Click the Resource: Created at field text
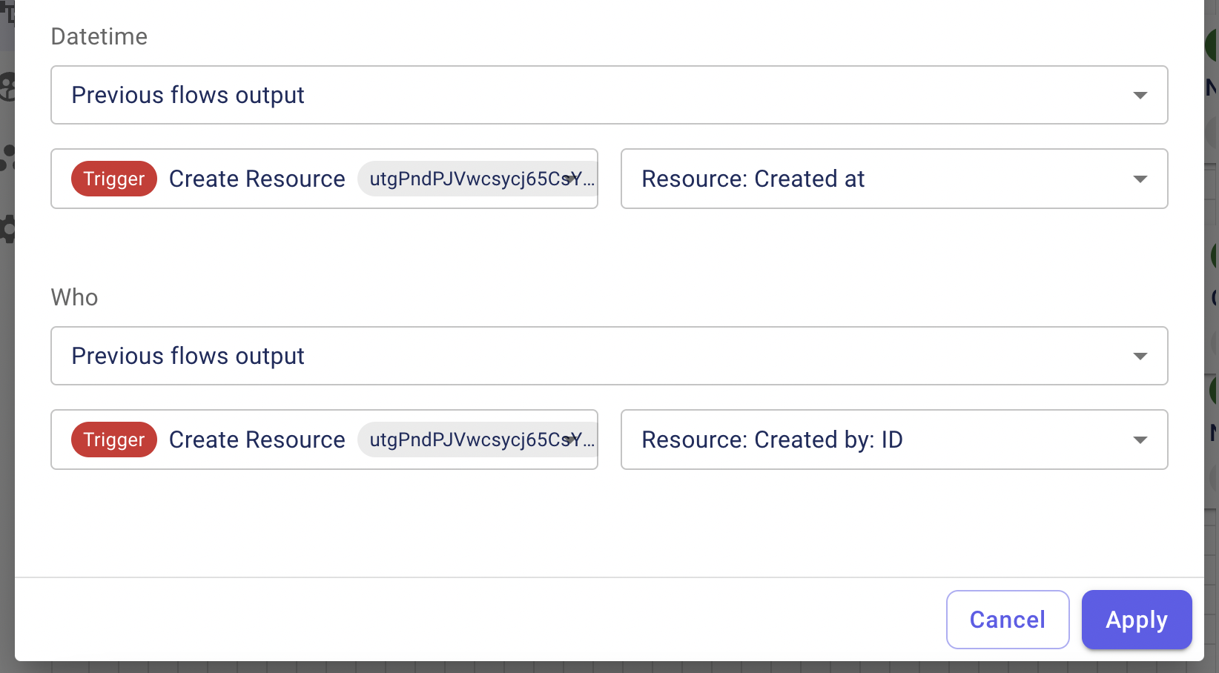 pyautogui.click(x=753, y=179)
